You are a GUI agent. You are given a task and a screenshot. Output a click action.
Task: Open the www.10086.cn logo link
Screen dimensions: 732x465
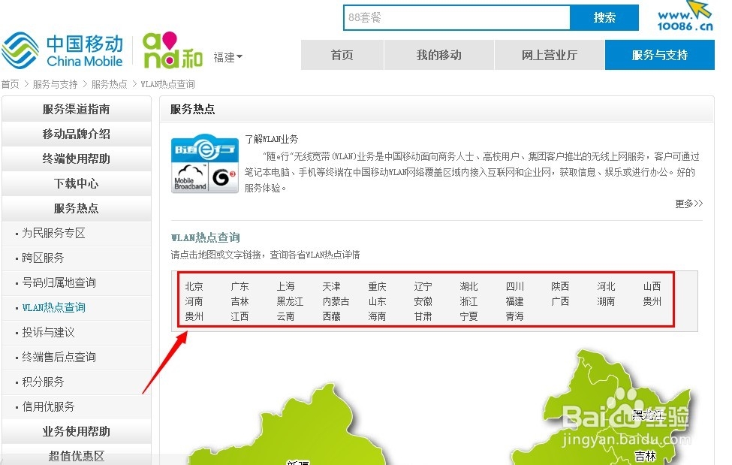[685, 17]
